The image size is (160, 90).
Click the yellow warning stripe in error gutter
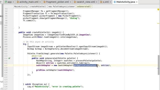tap(158, 23)
